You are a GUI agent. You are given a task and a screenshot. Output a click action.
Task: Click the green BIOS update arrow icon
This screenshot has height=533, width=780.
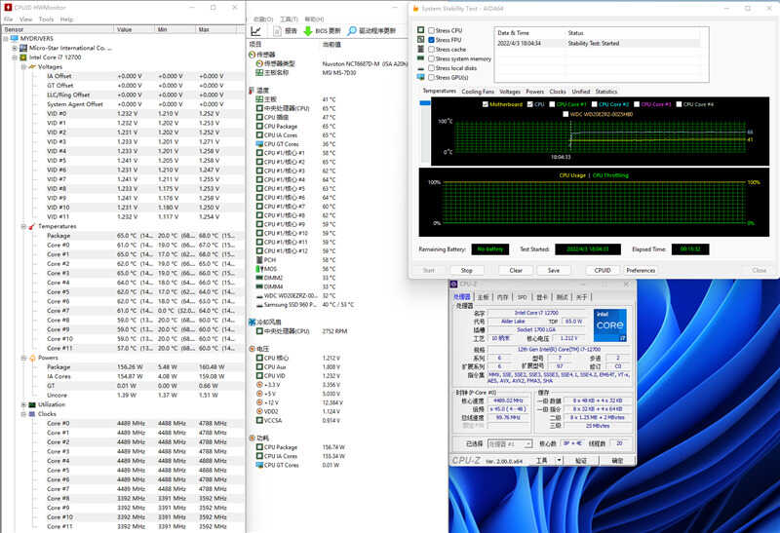point(308,31)
